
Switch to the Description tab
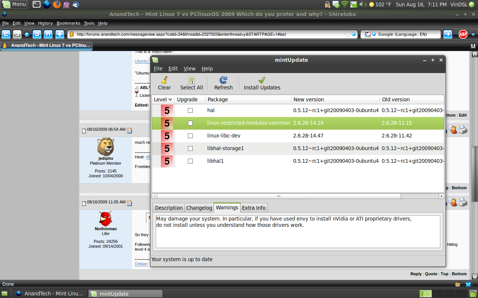coord(169,208)
